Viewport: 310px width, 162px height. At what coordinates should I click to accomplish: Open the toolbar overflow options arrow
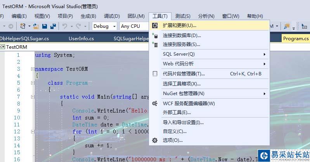click(x=294, y=28)
